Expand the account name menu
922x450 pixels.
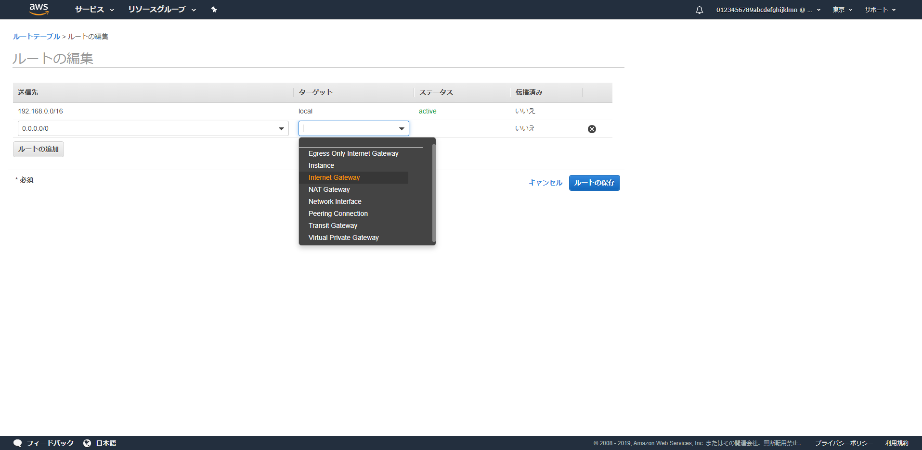(768, 10)
